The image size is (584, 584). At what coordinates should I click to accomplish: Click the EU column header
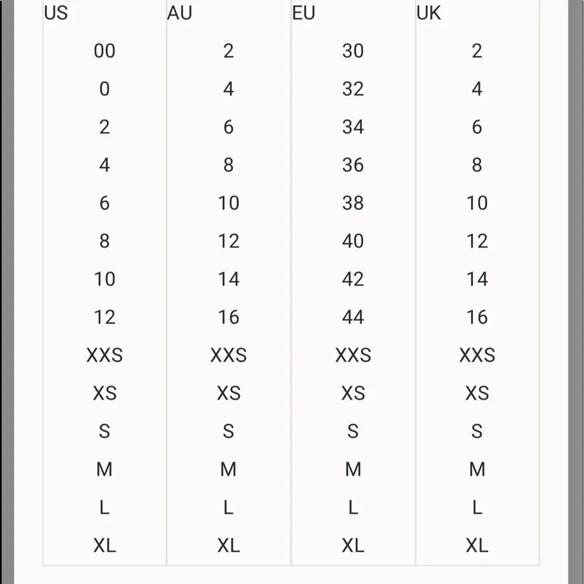(304, 13)
